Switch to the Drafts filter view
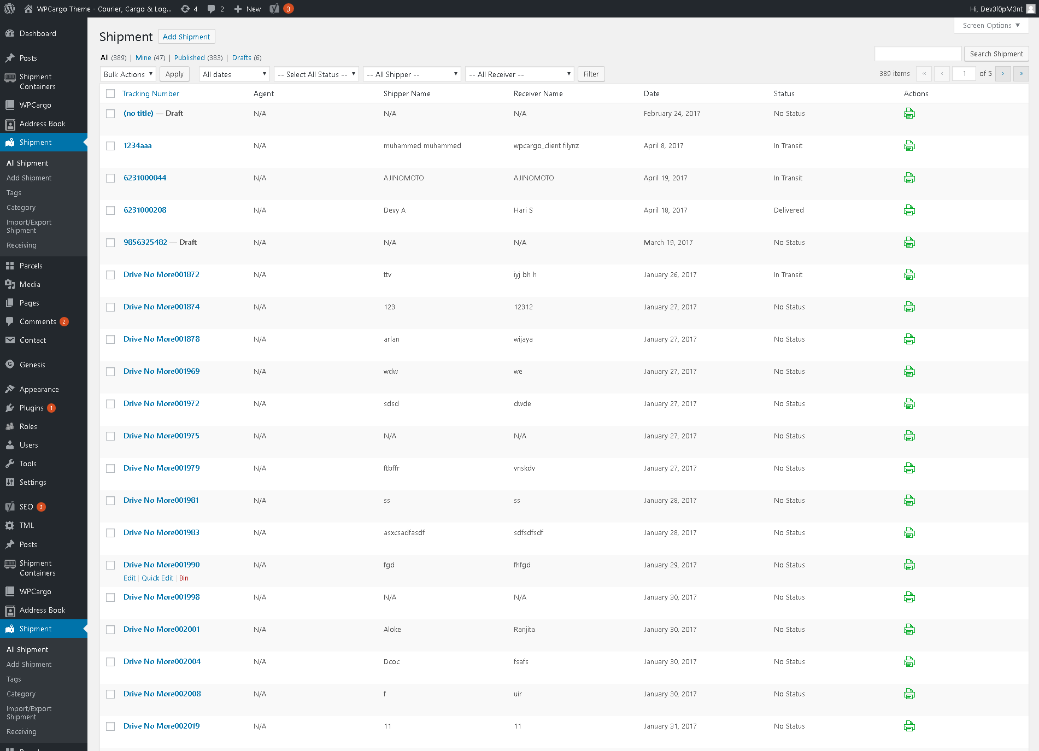The width and height of the screenshot is (1039, 751). [x=242, y=58]
